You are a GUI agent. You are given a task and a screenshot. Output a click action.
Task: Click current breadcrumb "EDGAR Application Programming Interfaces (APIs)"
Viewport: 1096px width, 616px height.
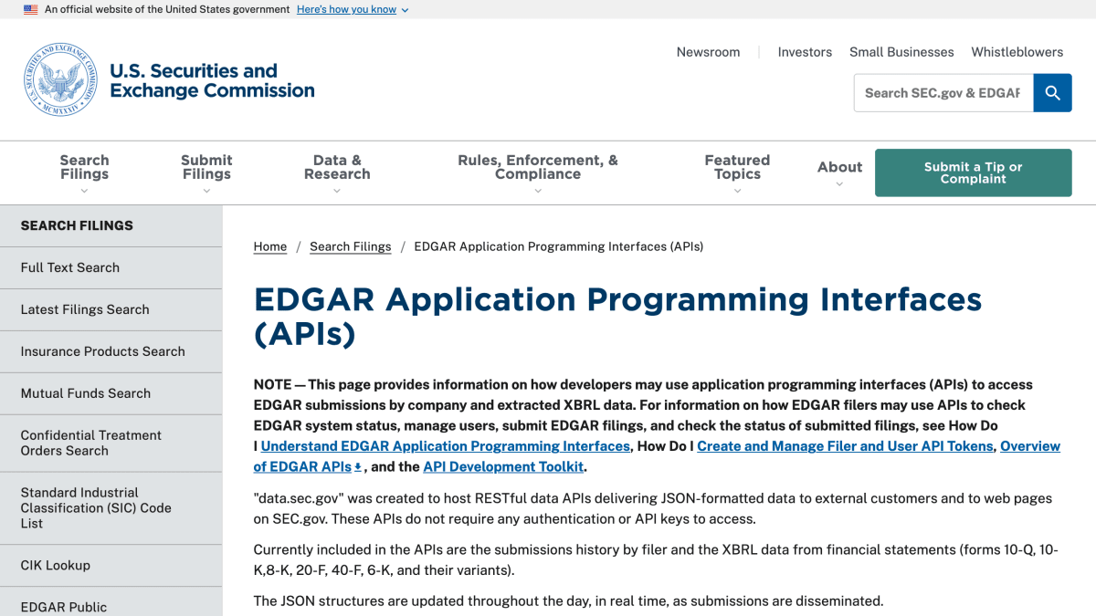click(559, 246)
